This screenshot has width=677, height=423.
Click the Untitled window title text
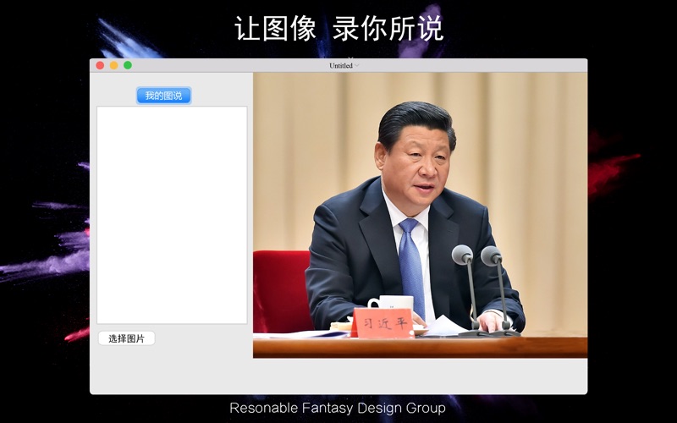pos(341,65)
